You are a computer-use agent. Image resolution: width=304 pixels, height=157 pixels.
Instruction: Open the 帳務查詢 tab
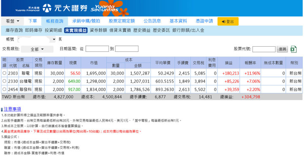click(54, 21)
